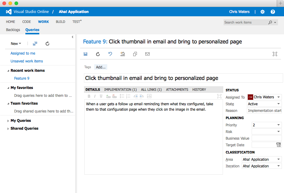Screen dimensions: 284x193
Task: Open the Priority dropdown
Action: 279,125
